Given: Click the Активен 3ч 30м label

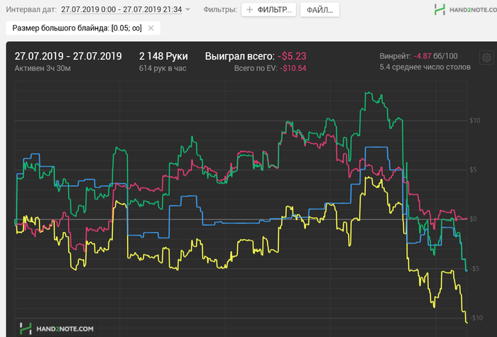Looking at the screenshot, I should point(44,68).
